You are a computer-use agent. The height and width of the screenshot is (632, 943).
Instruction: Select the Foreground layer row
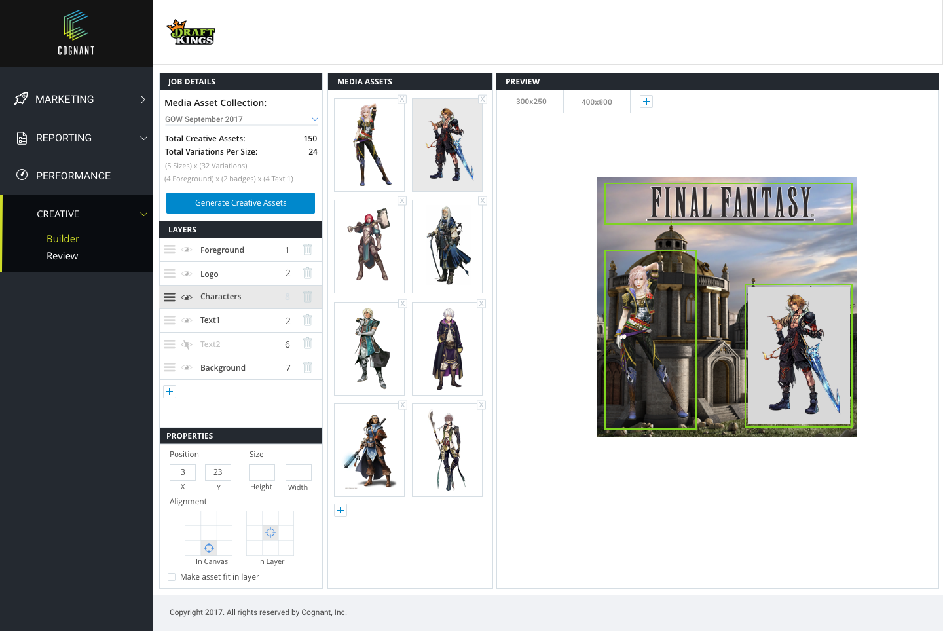coord(241,250)
